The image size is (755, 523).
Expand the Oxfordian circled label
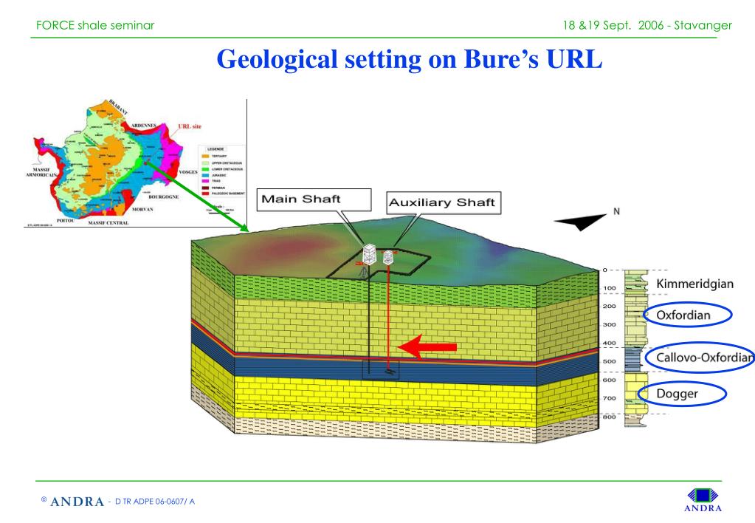tap(687, 315)
